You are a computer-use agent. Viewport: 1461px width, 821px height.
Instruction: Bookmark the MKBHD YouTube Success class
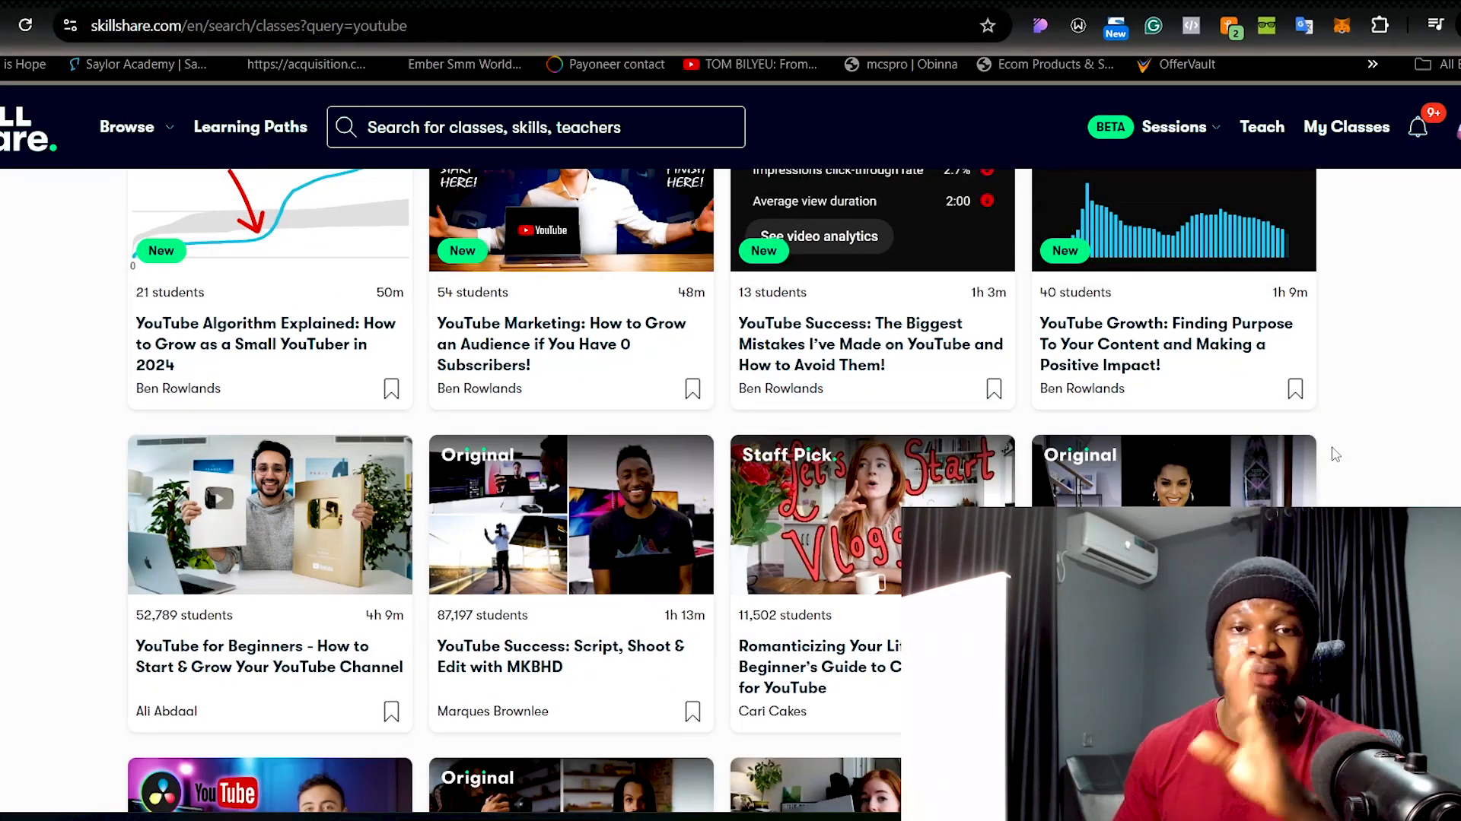pos(692,712)
